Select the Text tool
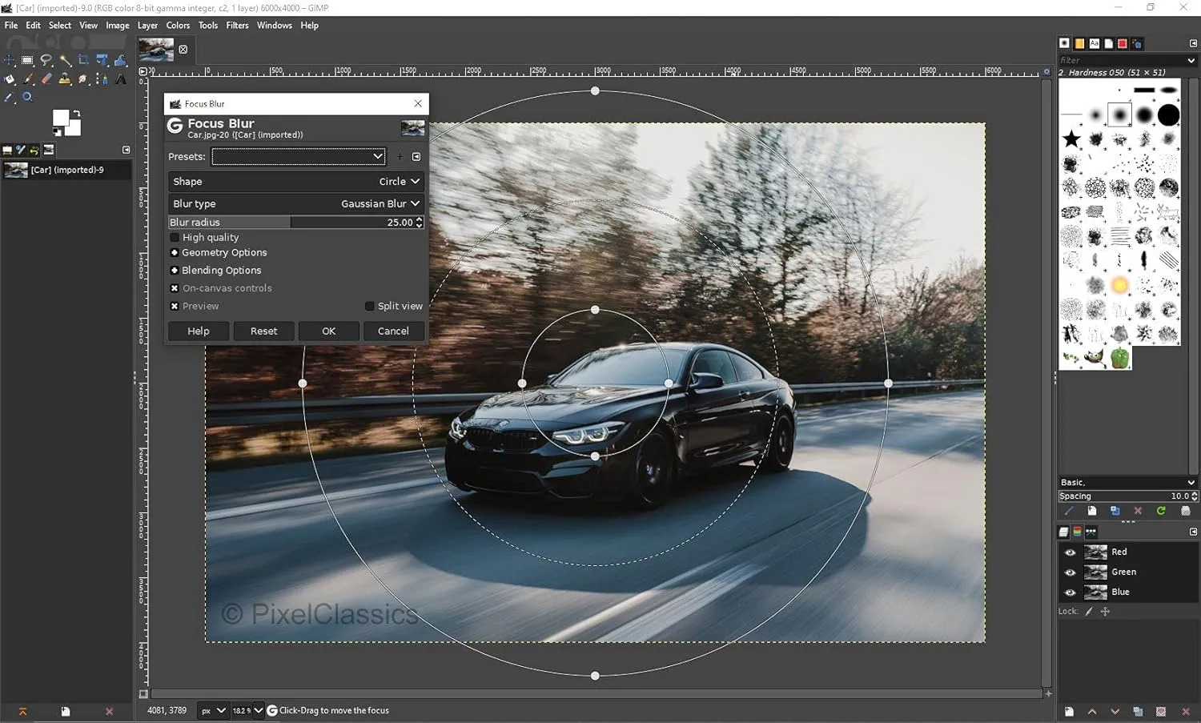The width and height of the screenshot is (1201, 723). click(x=120, y=78)
